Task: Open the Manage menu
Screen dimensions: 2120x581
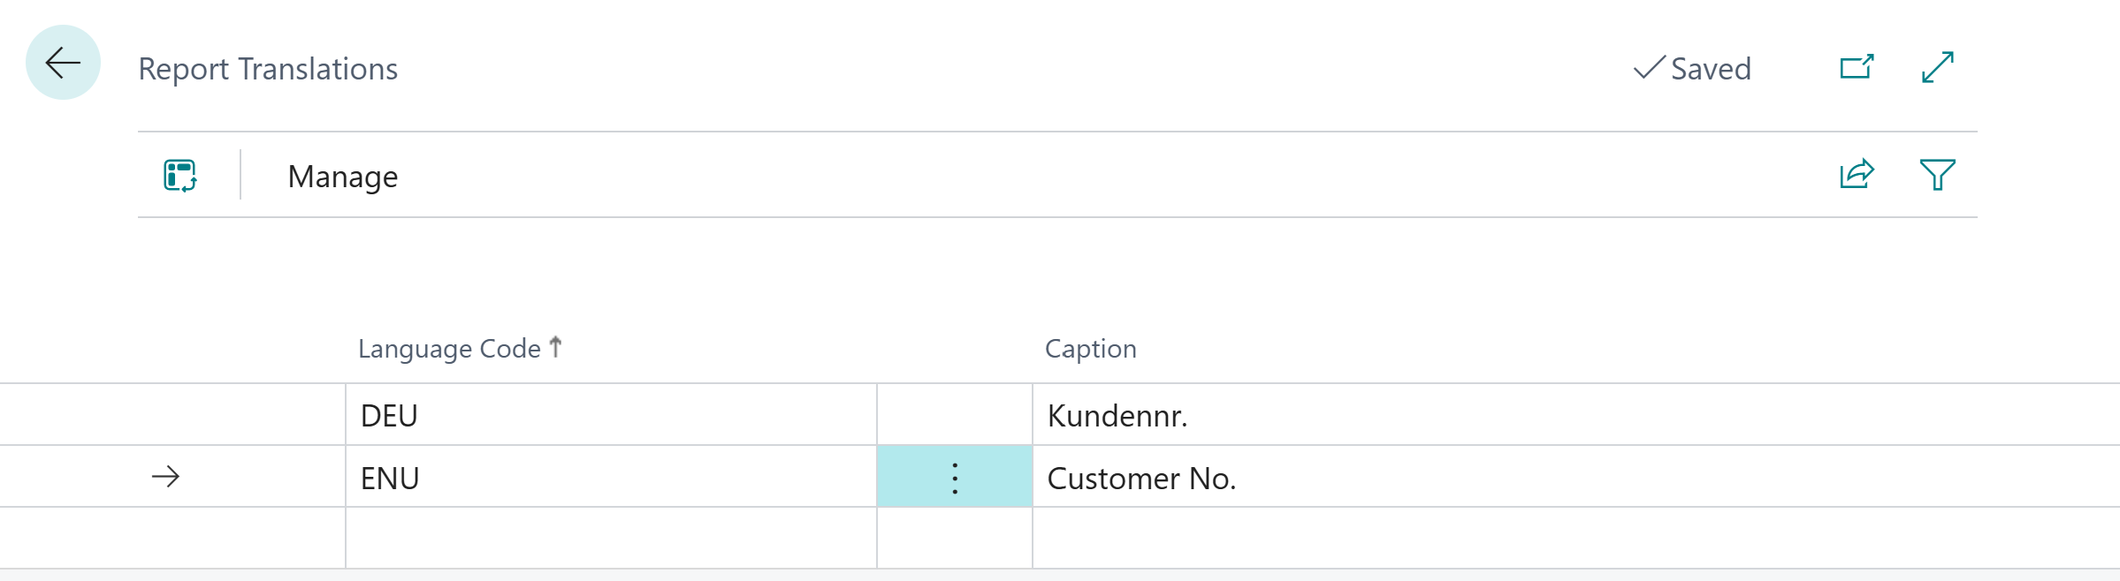Action: (x=343, y=177)
